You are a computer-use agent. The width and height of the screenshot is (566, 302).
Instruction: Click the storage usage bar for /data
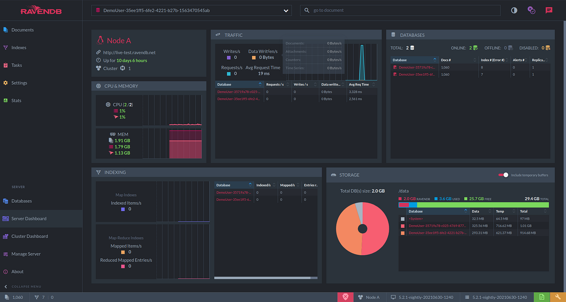point(473,205)
